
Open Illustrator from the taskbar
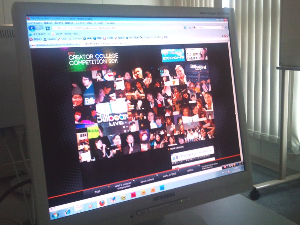click(153, 190)
